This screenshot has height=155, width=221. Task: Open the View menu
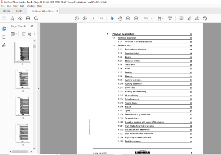(15, 6)
